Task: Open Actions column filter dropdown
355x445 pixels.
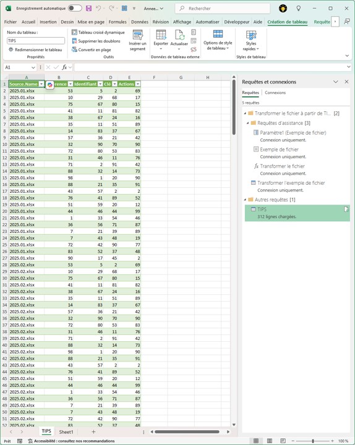Action: [x=138, y=84]
